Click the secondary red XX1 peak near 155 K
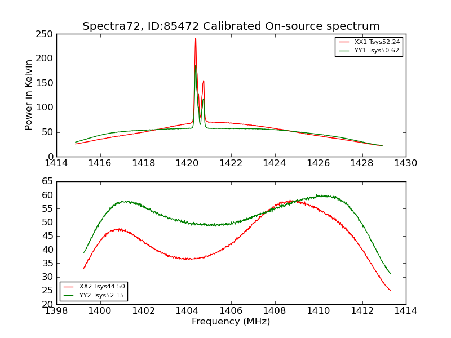451x338 pixels. click(x=204, y=81)
